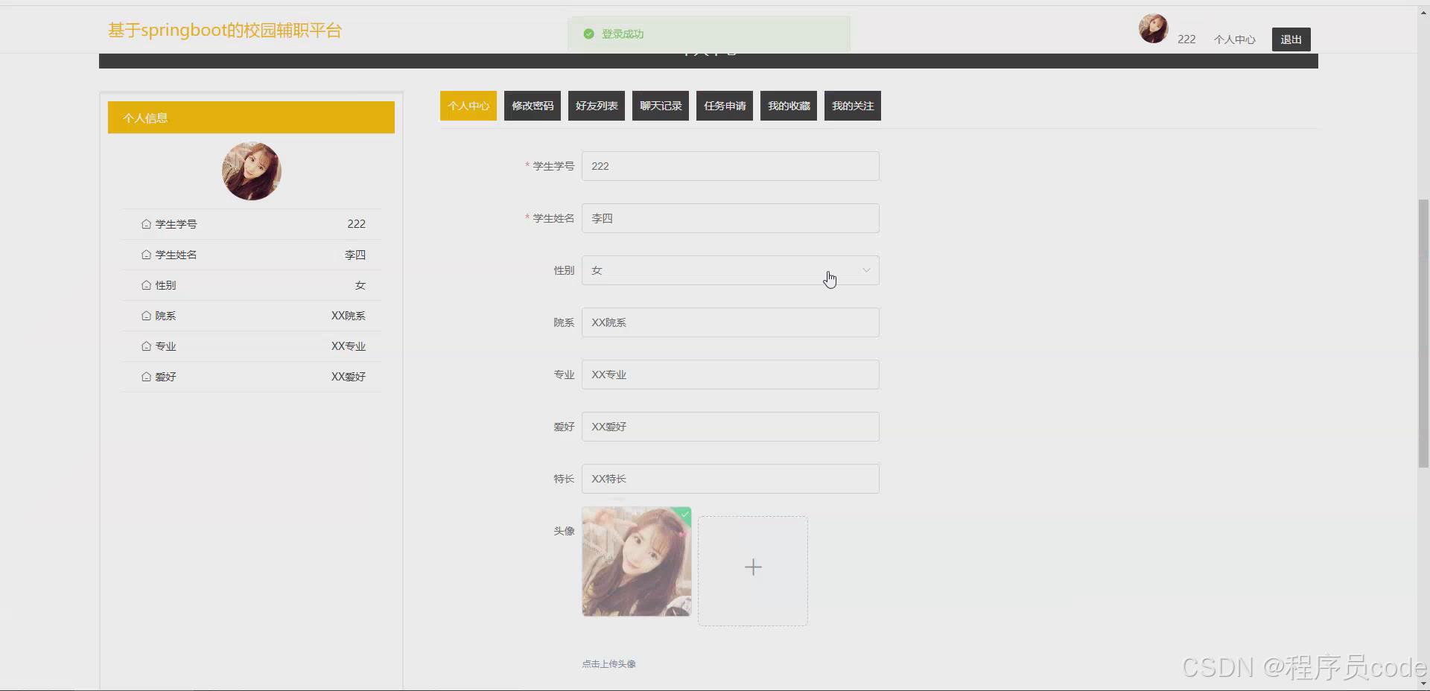Open the 我的收藏 tab
Screen dimensions: 1430x691
click(789, 106)
